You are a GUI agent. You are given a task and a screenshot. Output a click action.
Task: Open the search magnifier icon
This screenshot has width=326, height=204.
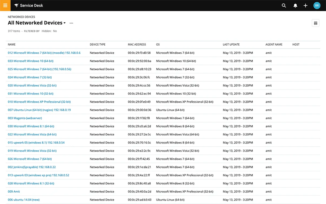click(284, 5)
